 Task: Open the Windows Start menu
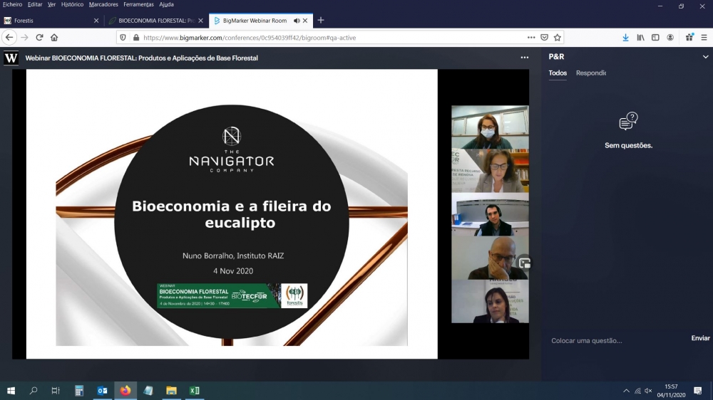(x=11, y=391)
